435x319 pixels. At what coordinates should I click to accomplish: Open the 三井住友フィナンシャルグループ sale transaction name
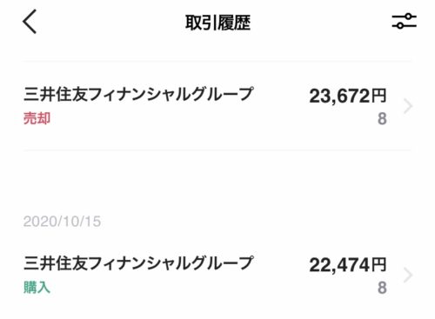point(138,94)
